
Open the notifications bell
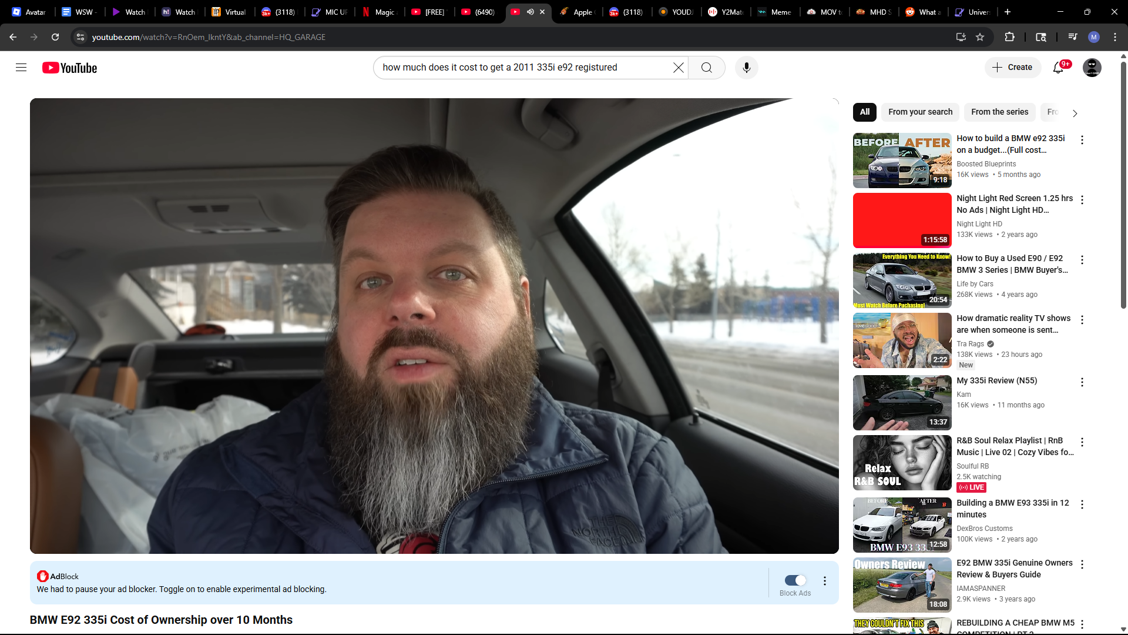pos(1058,68)
